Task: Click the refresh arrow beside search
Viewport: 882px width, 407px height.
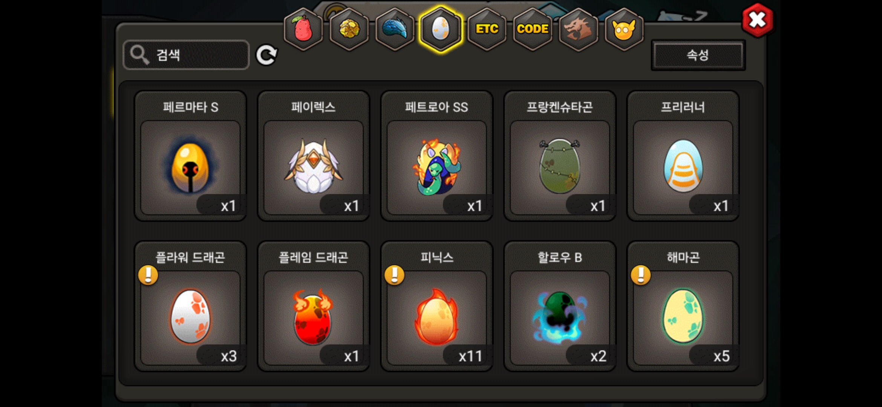Action: point(266,55)
